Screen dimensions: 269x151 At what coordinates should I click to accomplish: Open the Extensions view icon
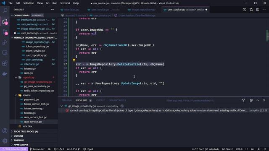[x=5, y=63]
